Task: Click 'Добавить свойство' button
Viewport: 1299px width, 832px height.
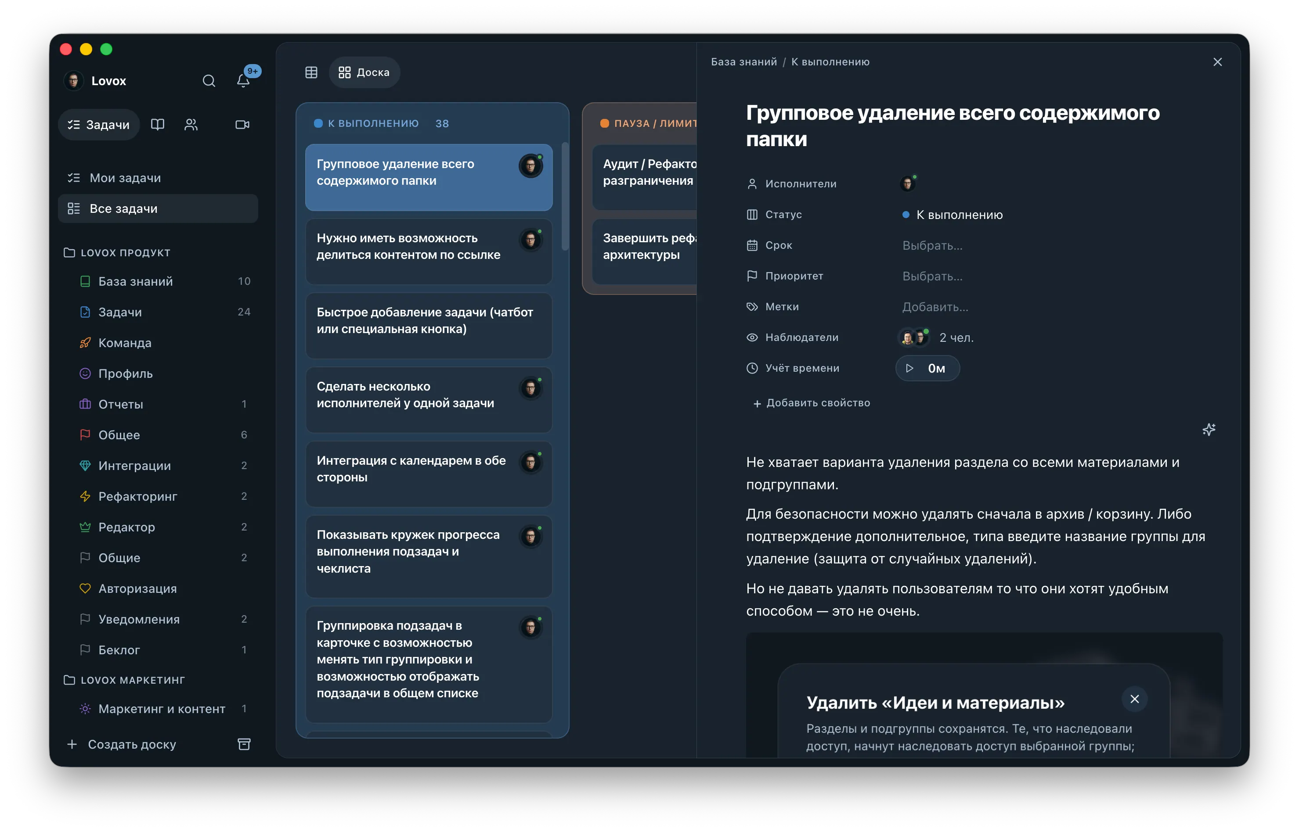Action: coord(812,403)
